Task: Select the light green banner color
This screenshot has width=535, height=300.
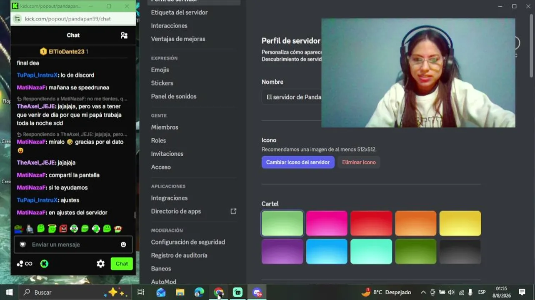Action: click(x=282, y=223)
